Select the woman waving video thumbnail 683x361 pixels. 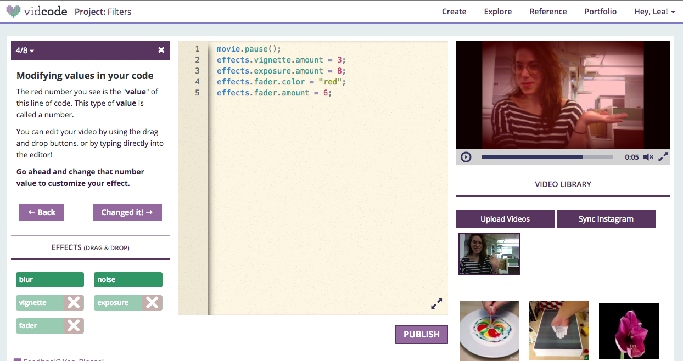490,254
